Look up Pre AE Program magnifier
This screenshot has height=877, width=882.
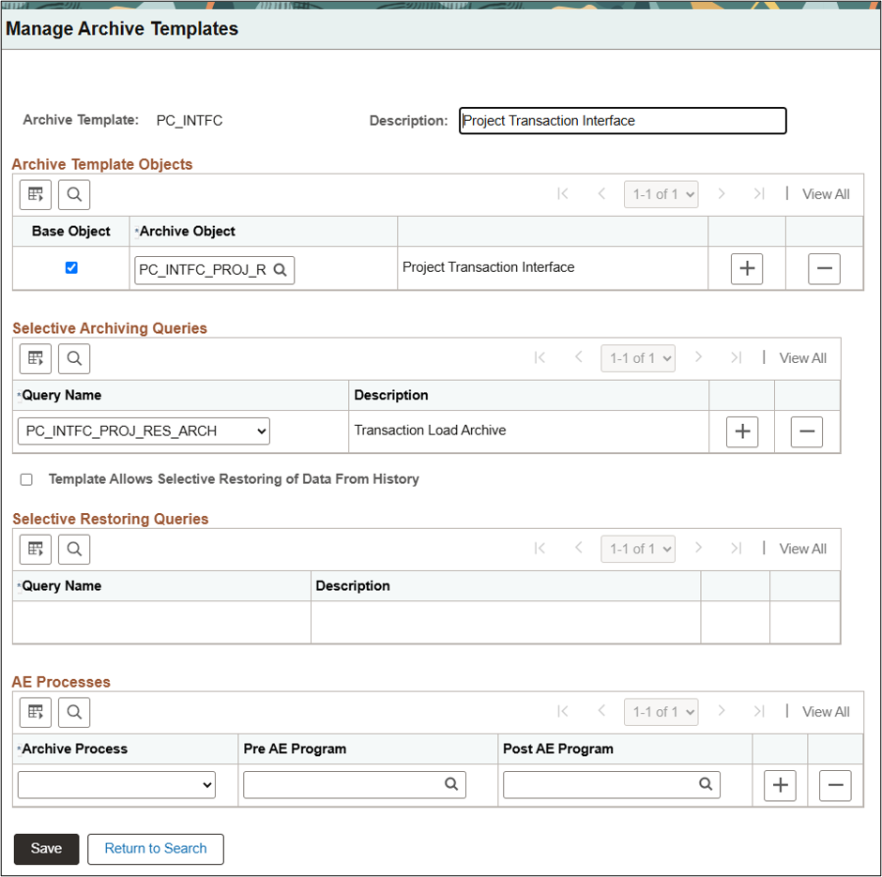click(x=451, y=784)
